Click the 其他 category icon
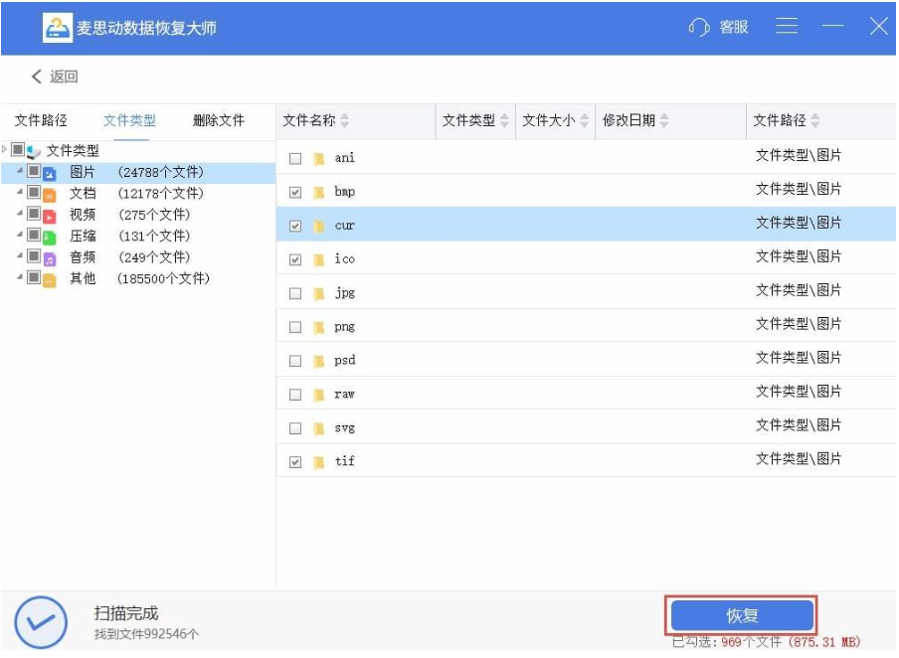This screenshot has height=658, width=899. pyautogui.click(x=50, y=279)
